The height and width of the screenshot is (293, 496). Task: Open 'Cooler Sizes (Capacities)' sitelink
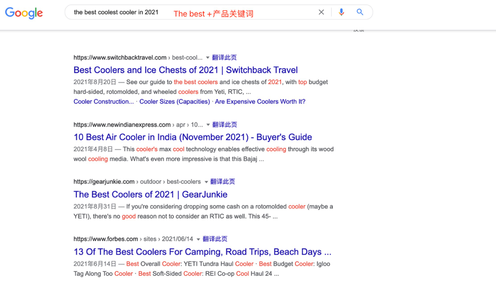175,101
